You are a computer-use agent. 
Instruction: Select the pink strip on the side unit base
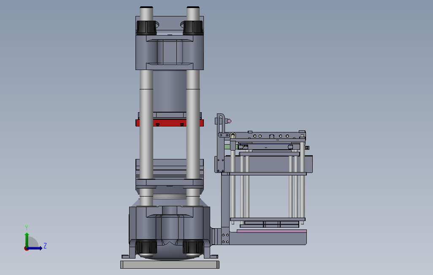pyautogui.click(x=272, y=231)
